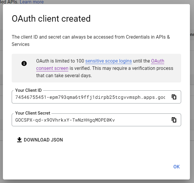Screen dimensions: 194x183
Task: Click the "Your Client ID" field label
Action: click(x=28, y=90)
